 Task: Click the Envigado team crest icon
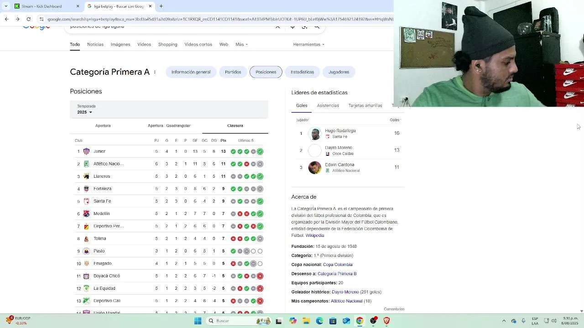pos(86,263)
